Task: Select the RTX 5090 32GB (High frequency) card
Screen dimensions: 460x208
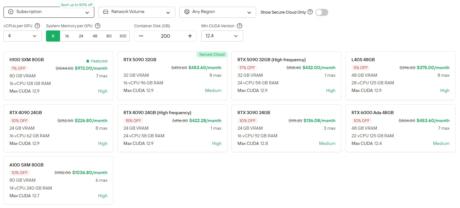Action: coord(286,76)
